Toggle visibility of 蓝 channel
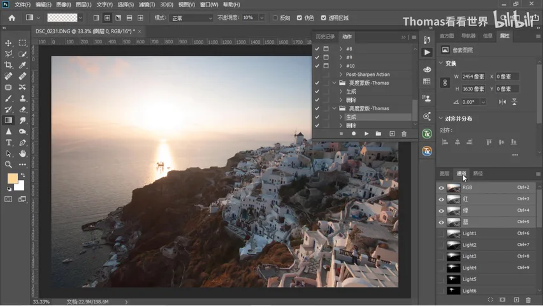 coord(441,222)
